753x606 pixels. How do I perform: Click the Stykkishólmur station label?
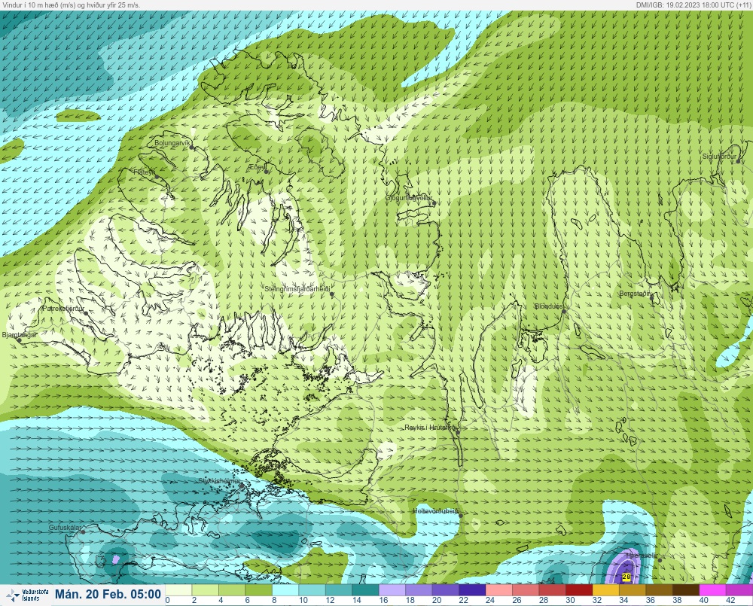pyautogui.click(x=219, y=481)
